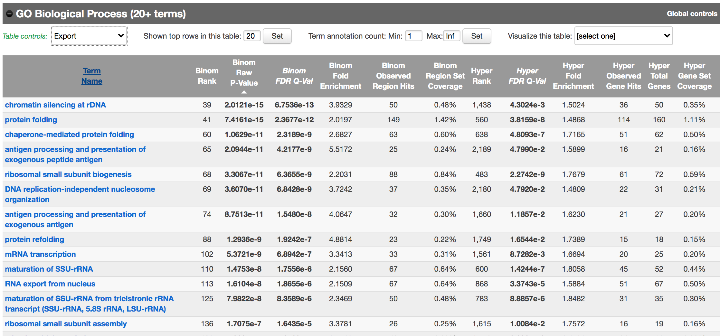720x336 pixels.
Task: Click the Global controls link
Action: (x=692, y=14)
